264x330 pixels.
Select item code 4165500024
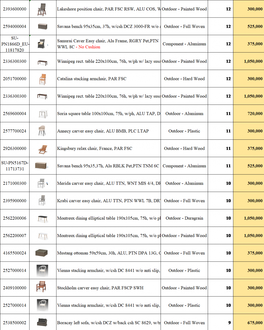click(15, 253)
